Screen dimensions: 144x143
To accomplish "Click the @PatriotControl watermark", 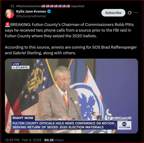I will click(x=118, y=118).
